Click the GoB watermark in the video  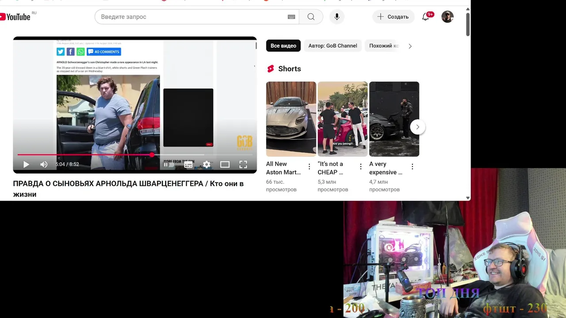[x=245, y=141]
